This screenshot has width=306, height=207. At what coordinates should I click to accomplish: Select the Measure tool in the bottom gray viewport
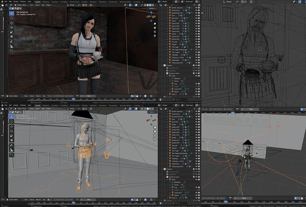[12, 150]
